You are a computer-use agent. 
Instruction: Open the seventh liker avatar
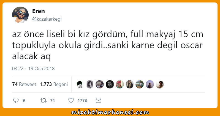pyautogui.click(x=140, y=84)
